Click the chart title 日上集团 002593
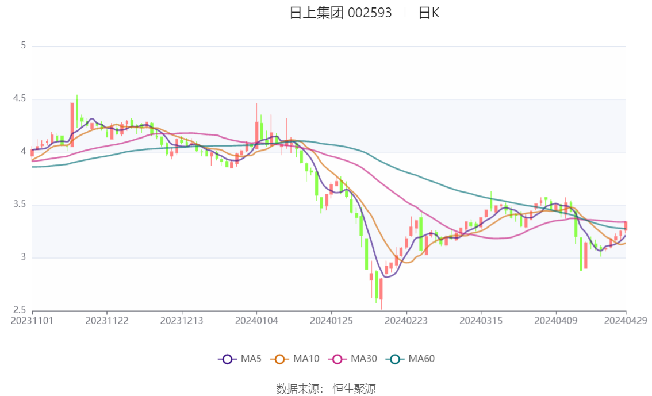The height and width of the screenshot is (396, 652). click(340, 13)
